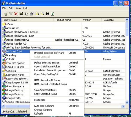Screen dimensions: 131x117
Task: Click the Google Talk speech bubble icon
Action: [4, 102]
